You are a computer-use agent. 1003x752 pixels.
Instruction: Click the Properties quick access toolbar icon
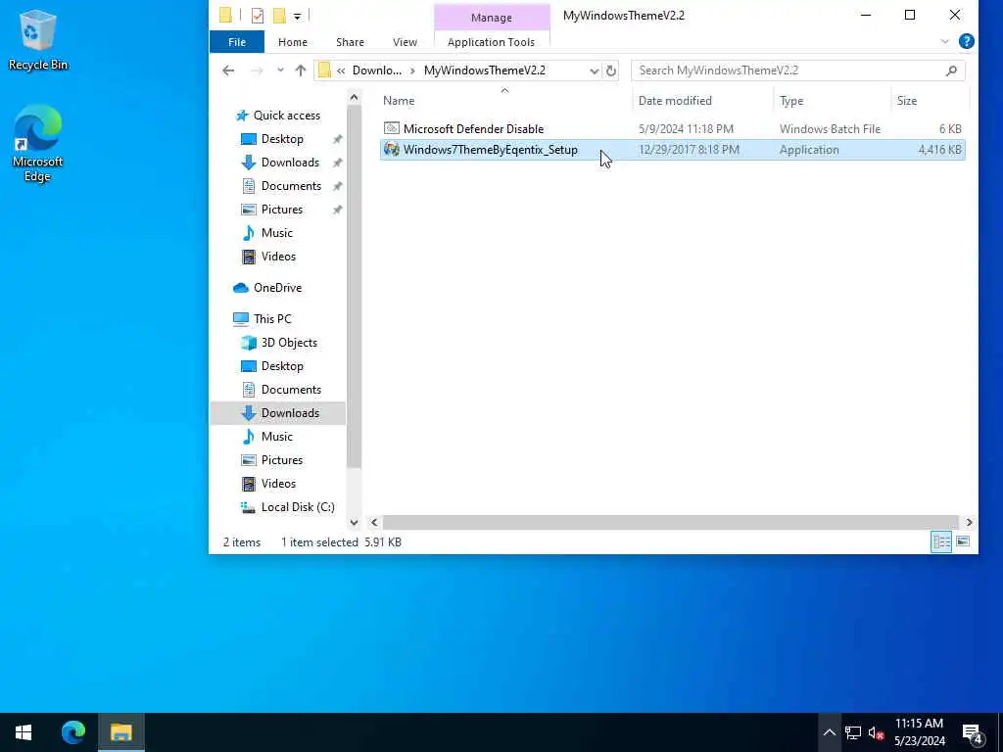point(258,16)
